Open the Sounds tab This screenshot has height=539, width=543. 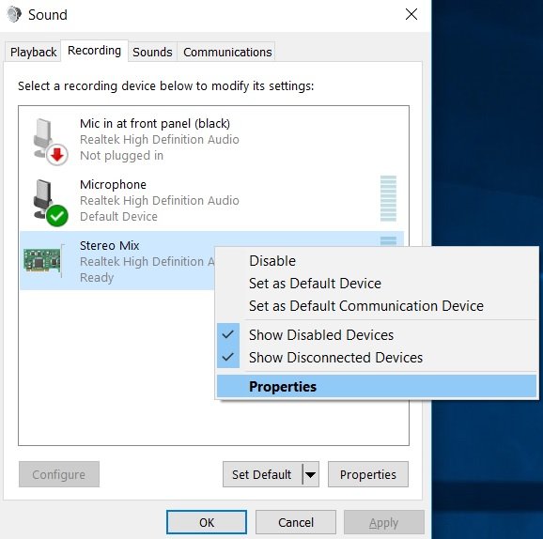(152, 53)
